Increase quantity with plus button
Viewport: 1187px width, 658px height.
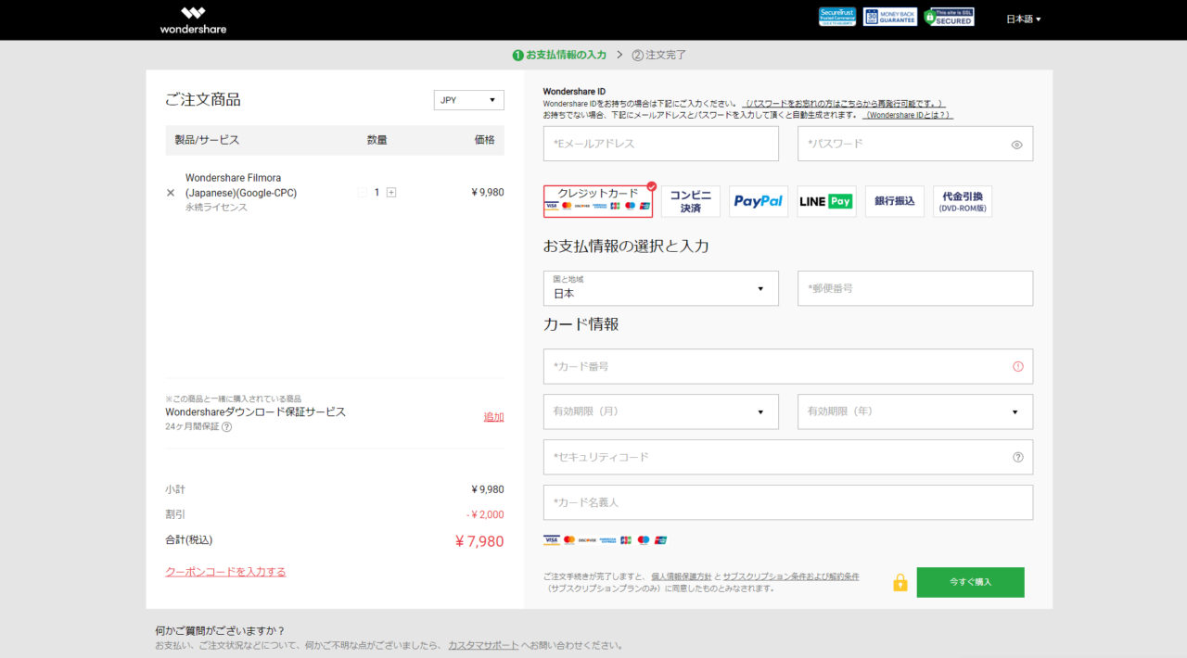pos(391,192)
